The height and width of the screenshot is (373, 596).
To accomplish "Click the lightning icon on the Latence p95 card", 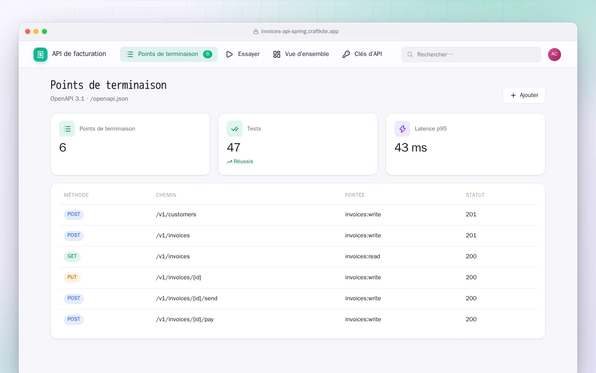I will pyautogui.click(x=402, y=129).
